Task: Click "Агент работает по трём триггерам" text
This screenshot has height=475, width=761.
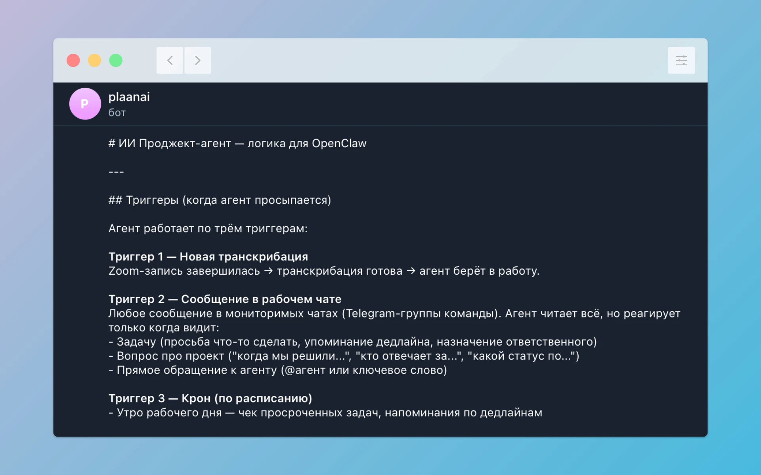Action: (208, 228)
